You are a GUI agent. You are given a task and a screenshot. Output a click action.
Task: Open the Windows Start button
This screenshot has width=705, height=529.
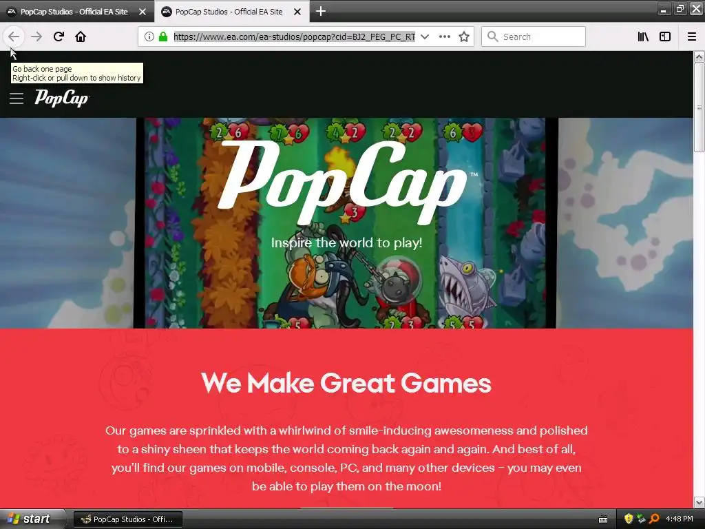[32, 519]
